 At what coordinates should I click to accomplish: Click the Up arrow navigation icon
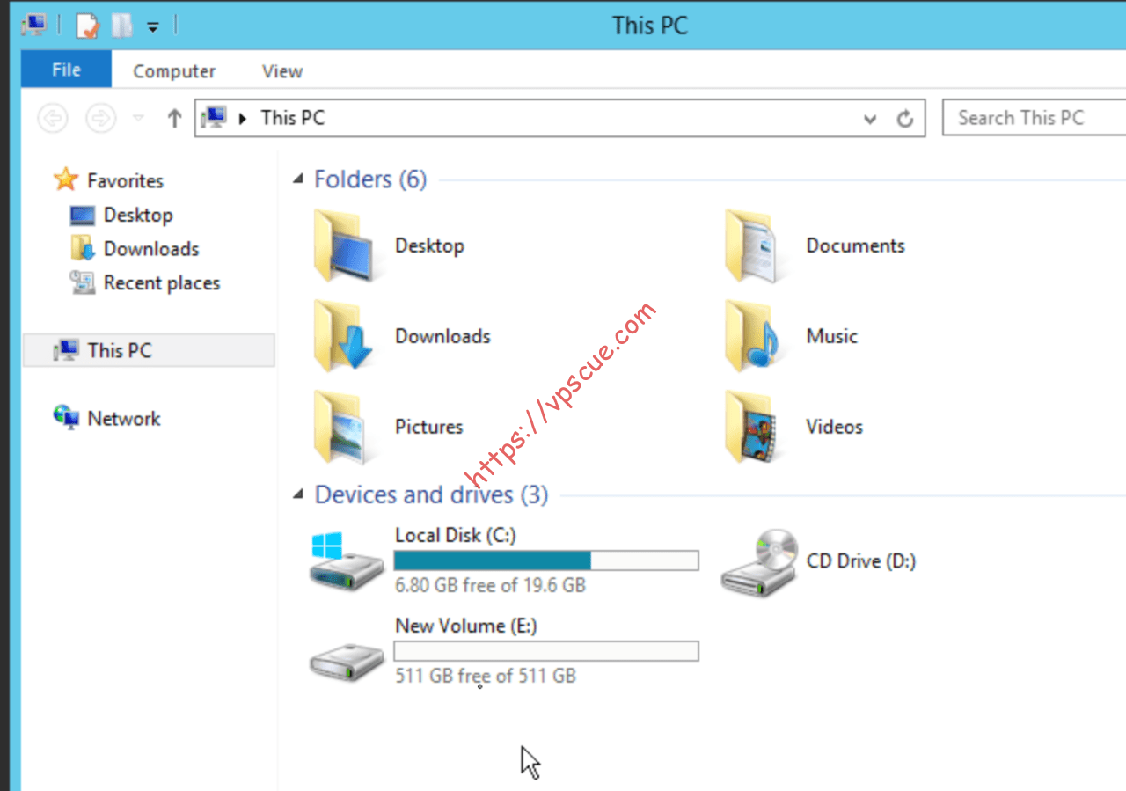tap(174, 118)
